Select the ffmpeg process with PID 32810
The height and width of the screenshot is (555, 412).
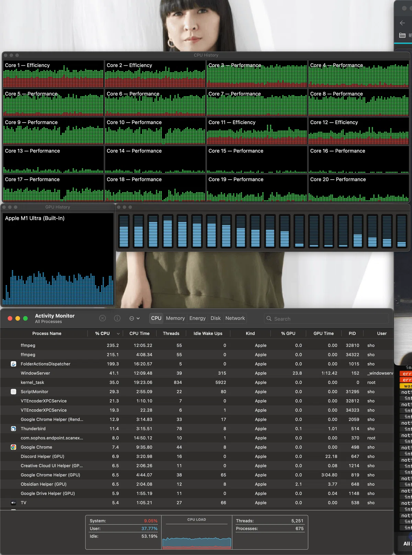[x=197, y=345]
